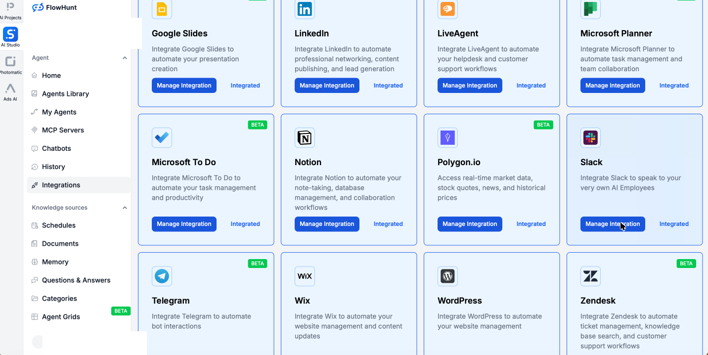Click the Categories folder icon
This screenshot has width=708, height=355.
pyautogui.click(x=35, y=299)
